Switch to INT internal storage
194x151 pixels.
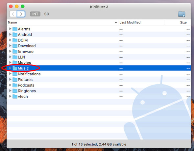pos(35,14)
